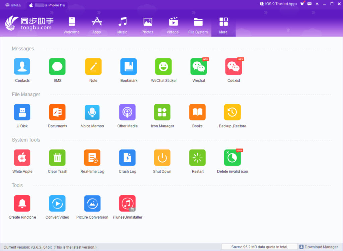This screenshot has height=251, width=343.
Task: Open the Coexist tool
Action: (233, 67)
